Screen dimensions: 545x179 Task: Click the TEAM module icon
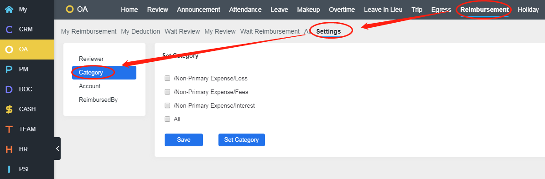tap(9, 129)
